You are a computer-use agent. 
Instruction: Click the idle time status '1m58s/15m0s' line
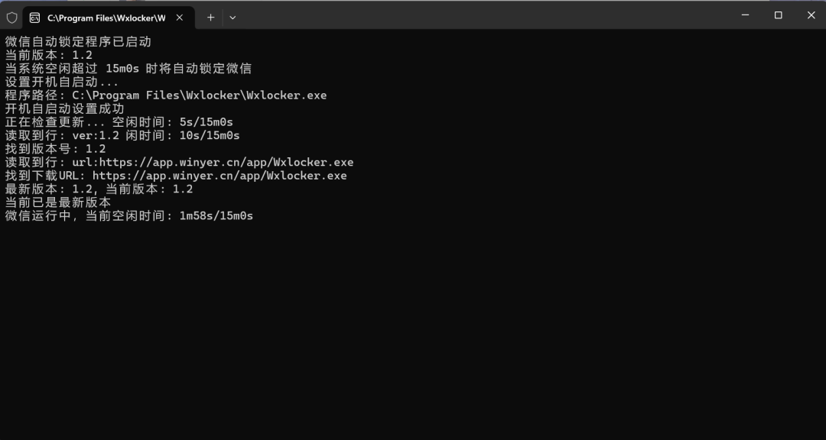(129, 215)
